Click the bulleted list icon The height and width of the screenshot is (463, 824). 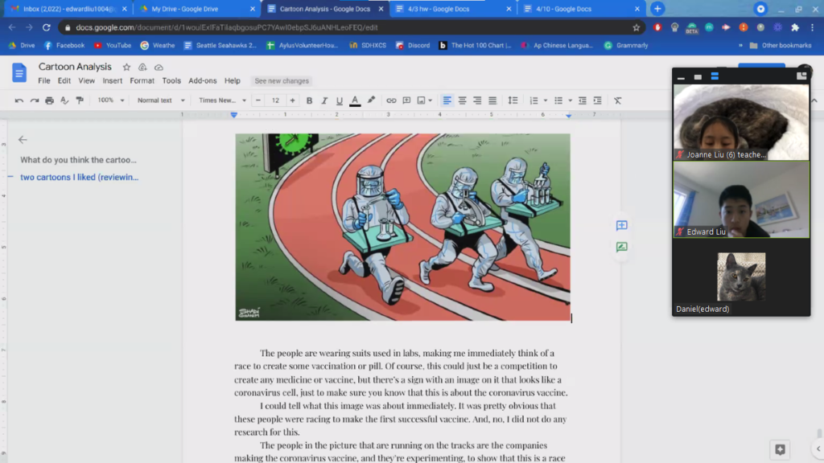pos(558,100)
